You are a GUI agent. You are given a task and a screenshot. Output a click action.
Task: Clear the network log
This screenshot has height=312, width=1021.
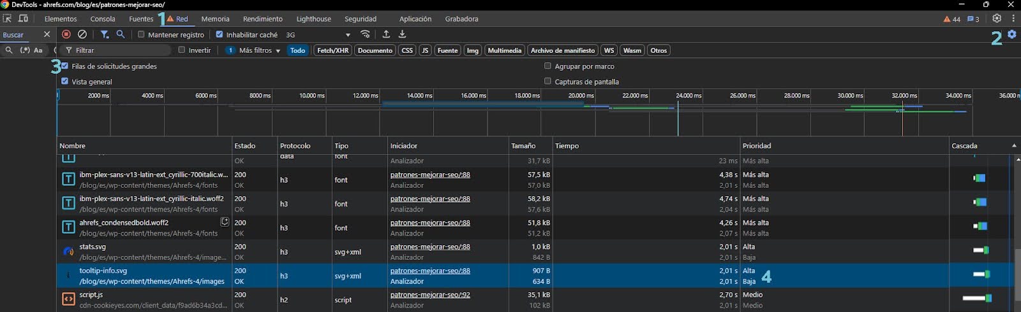[82, 34]
